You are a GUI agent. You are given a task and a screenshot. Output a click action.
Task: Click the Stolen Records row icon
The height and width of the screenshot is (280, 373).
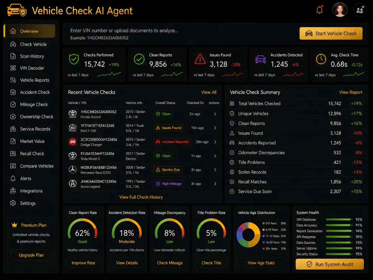[232, 172]
